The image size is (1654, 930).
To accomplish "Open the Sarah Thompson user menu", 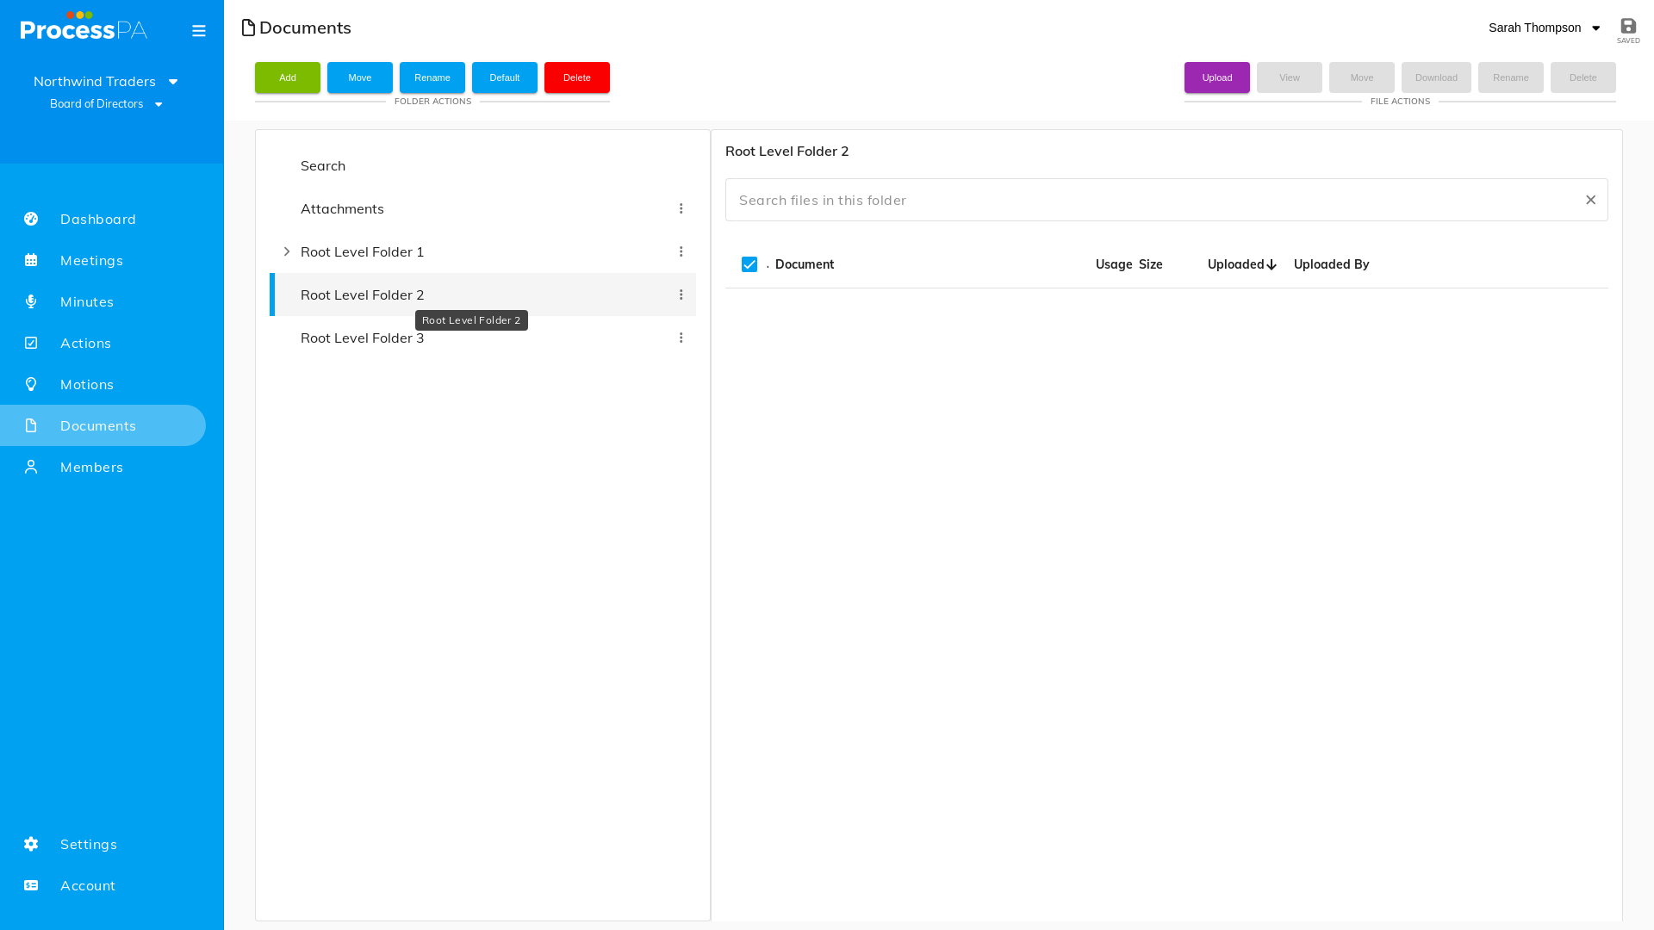I will [1544, 28].
